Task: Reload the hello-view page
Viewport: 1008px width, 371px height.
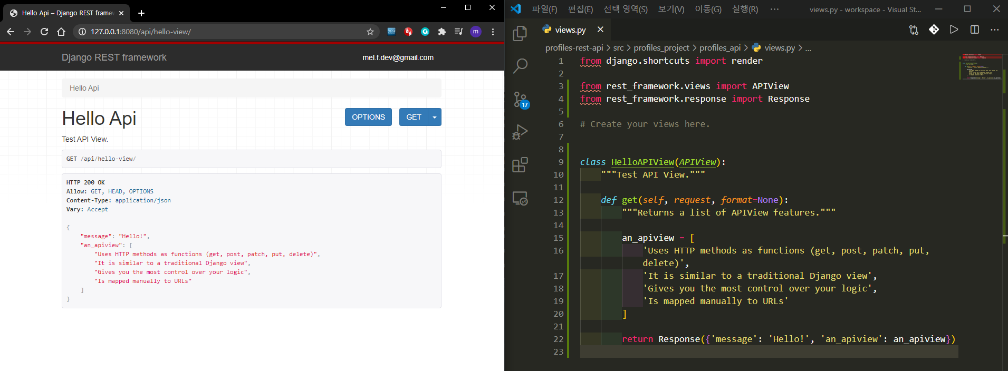Action: (44, 32)
